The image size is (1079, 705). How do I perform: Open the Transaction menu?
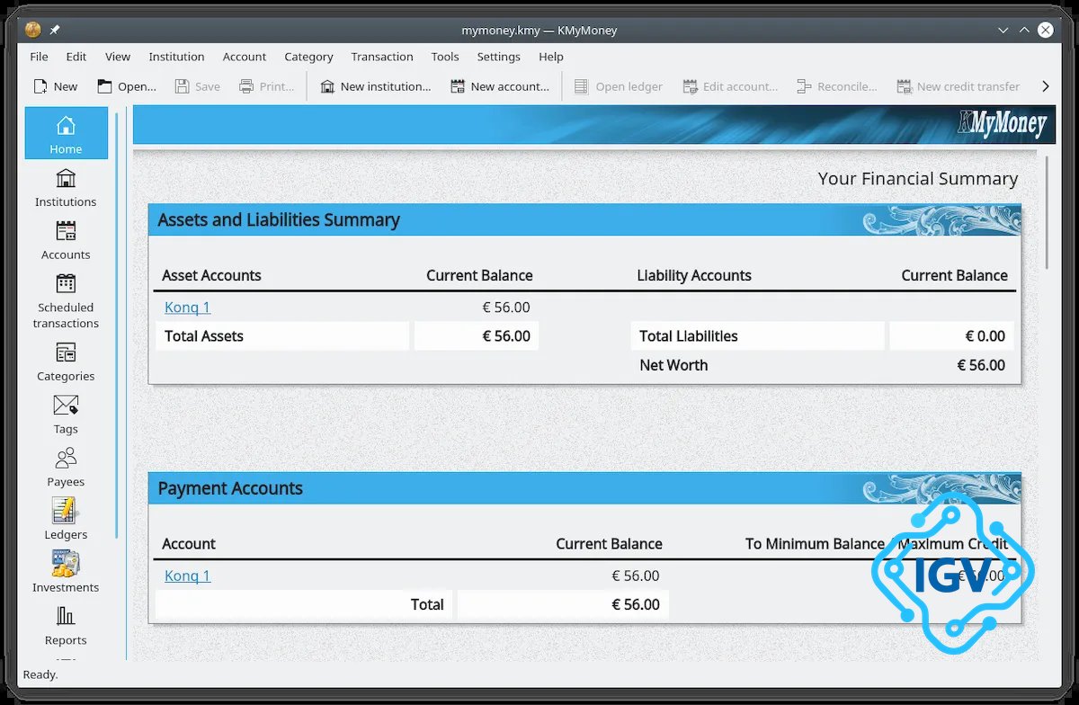(382, 57)
